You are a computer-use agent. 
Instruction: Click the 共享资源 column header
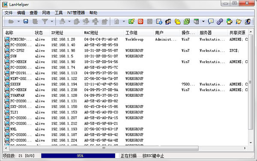click(x=238, y=33)
